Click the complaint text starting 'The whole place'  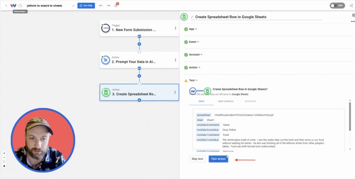point(273,143)
